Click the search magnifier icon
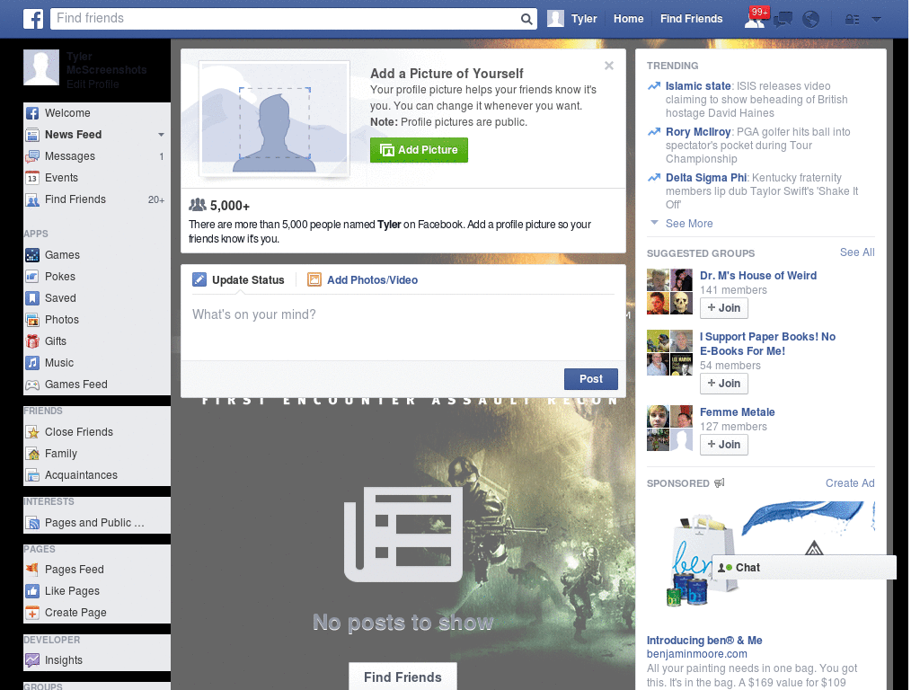 [526, 20]
